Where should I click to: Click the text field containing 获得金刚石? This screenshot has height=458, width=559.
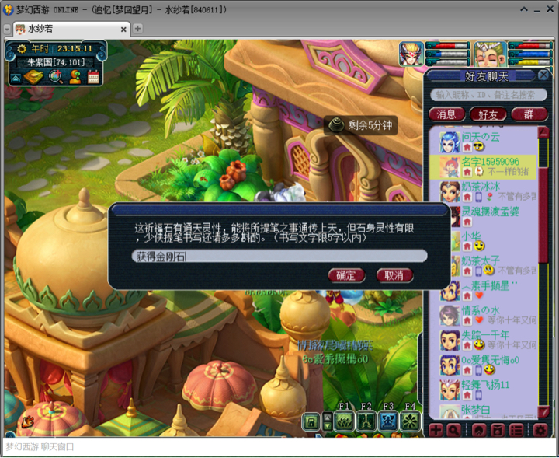[x=279, y=256]
